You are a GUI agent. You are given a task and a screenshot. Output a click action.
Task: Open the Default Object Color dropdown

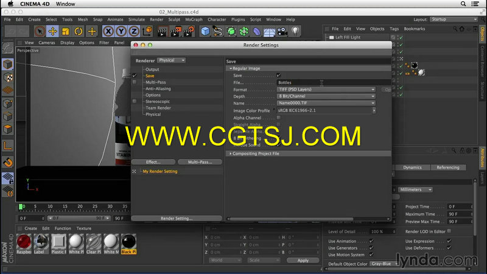point(384,264)
